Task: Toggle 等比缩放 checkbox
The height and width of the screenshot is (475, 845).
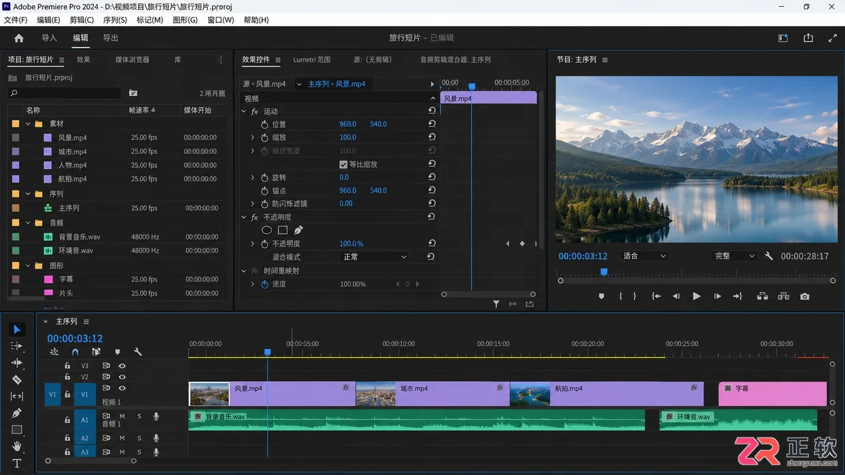Action: pos(343,164)
